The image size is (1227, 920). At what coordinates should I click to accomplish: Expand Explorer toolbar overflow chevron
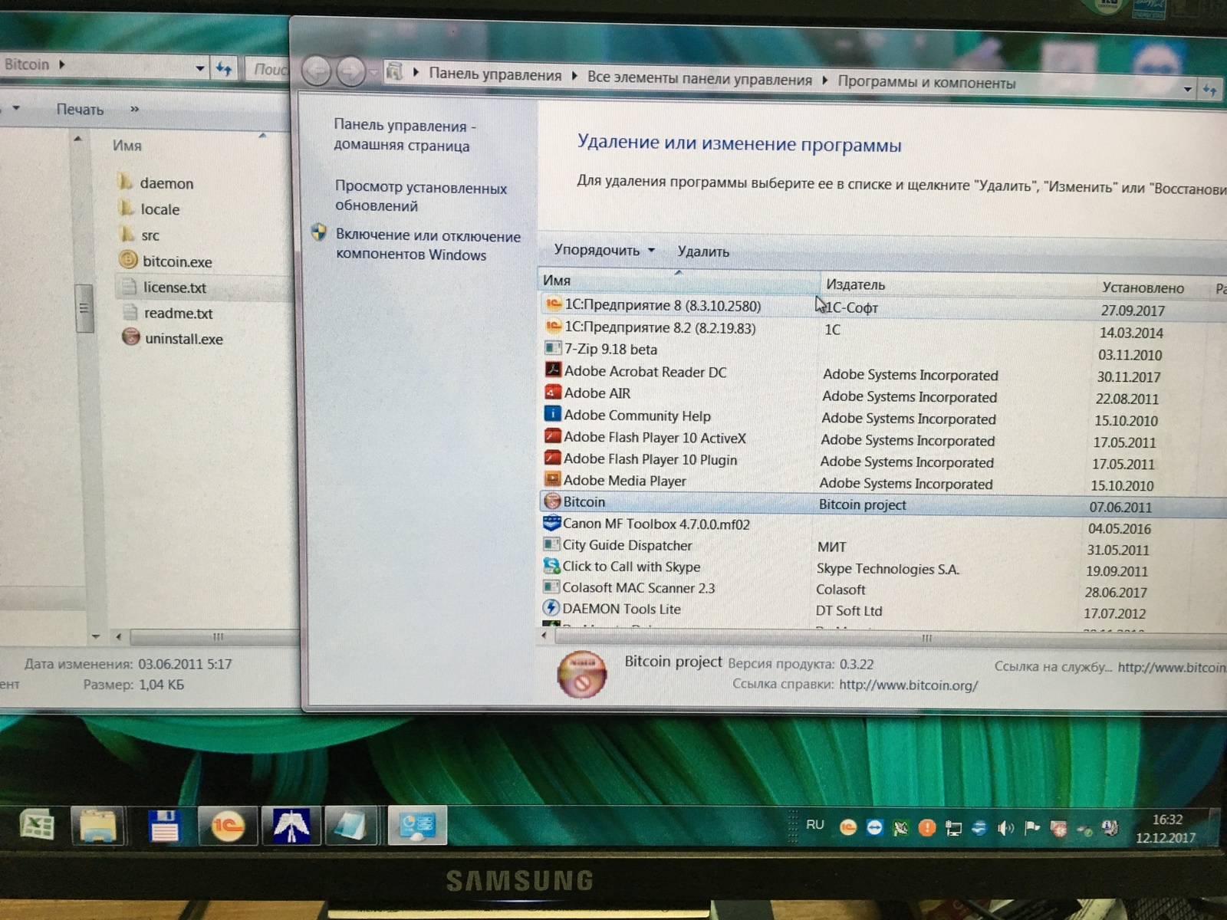click(x=135, y=109)
